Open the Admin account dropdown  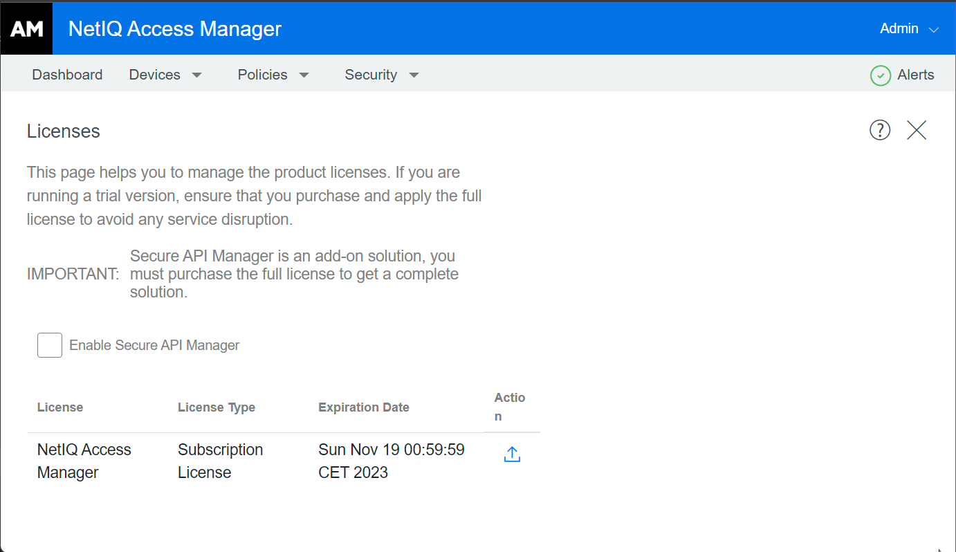coord(907,28)
